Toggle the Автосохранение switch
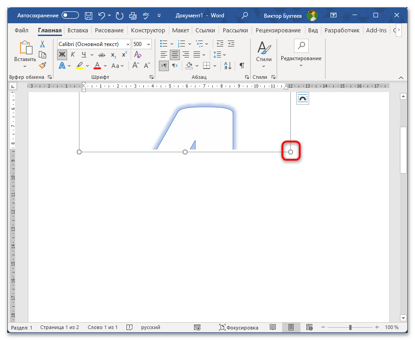This screenshot has height=340, width=415. [x=71, y=15]
